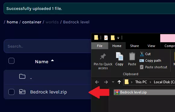Screen dimensions: 175x112
Task: Click the new folder icon in title bar
Action: click(x=113, y=38)
